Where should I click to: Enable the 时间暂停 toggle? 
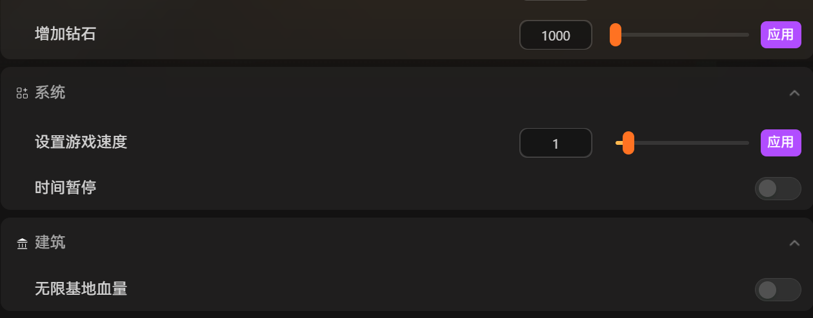[777, 189]
